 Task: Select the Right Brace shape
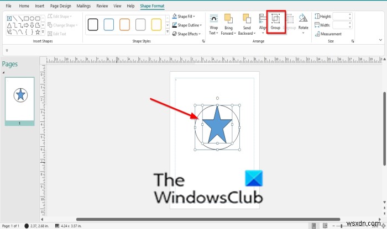coord(32,32)
